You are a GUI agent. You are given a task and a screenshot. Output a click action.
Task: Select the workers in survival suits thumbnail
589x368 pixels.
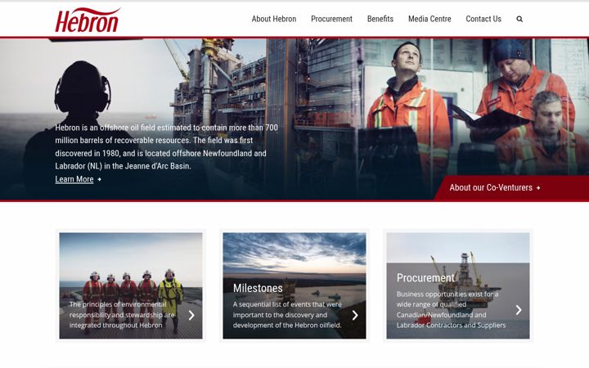[x=131, y=285]
